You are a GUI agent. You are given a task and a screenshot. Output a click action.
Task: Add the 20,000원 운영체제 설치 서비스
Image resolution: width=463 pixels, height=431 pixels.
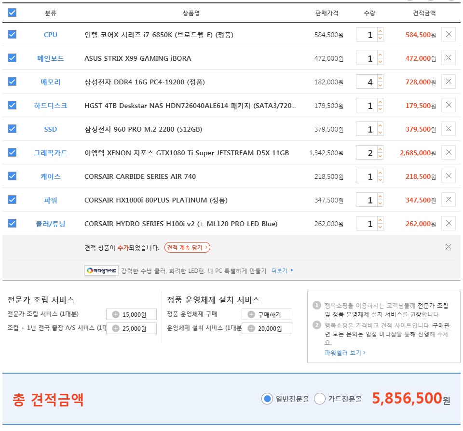tap(267, 328)
